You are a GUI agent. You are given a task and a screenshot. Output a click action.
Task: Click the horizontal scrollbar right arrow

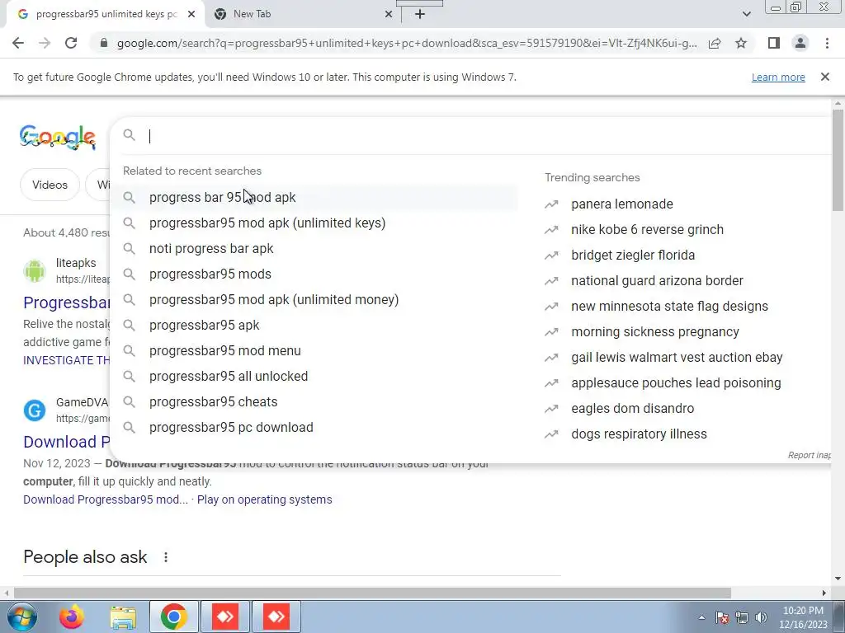824,593
